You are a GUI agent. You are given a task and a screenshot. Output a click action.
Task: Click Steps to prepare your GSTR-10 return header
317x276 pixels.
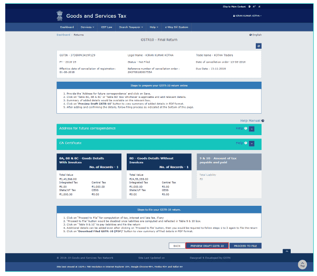[x=159, y=85]
